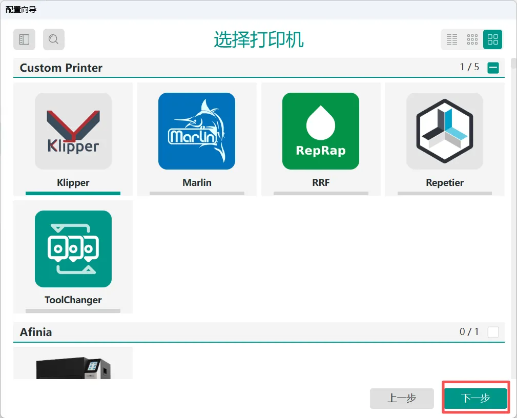Switch to list view layout
Screen dimensions: 517x418
coord(452,39)
